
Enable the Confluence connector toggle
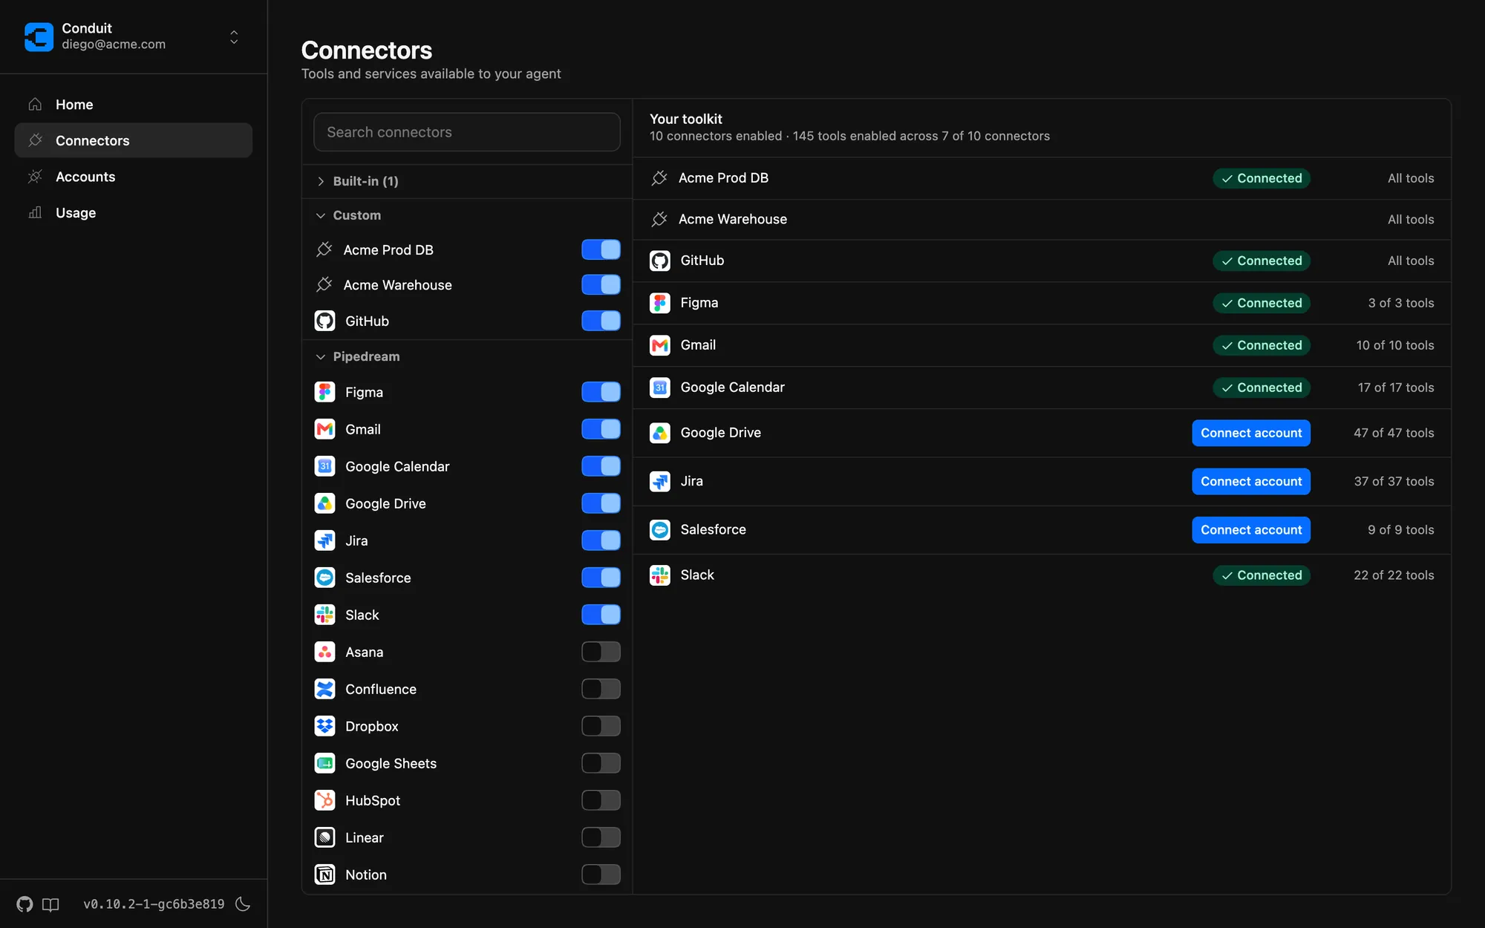pyautogui.click(x=601, y=689)
